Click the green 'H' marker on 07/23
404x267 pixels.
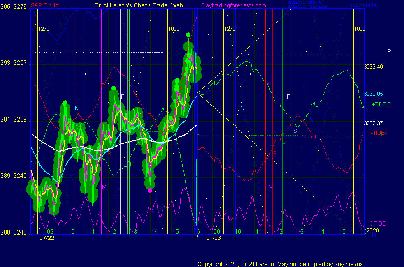click(298, 165)
